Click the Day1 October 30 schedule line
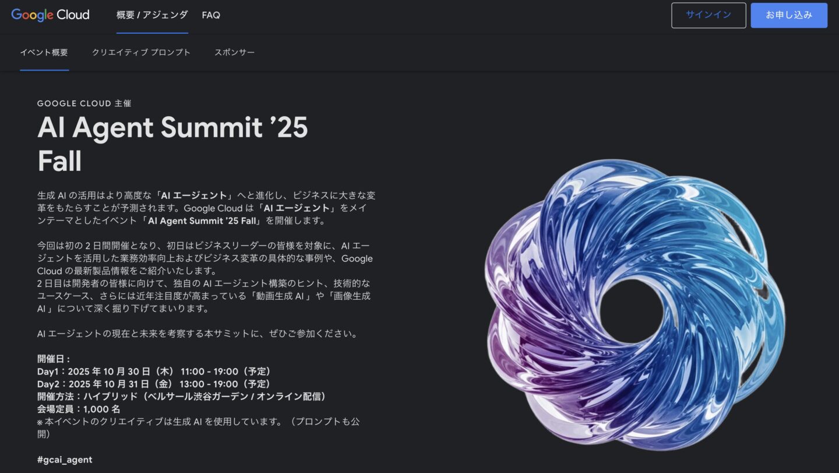 click(154, 372)
